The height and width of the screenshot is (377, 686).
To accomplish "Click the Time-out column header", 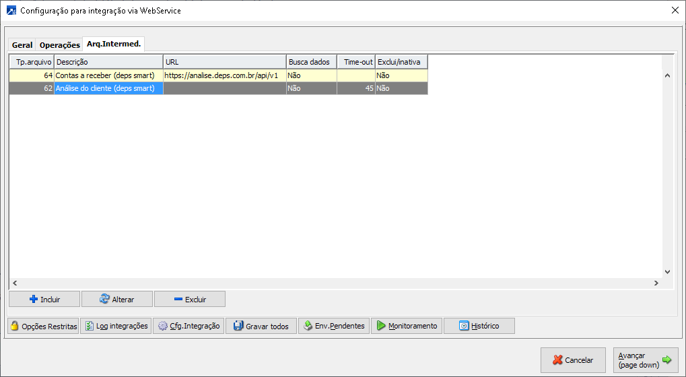I will (x=356, y=62).
